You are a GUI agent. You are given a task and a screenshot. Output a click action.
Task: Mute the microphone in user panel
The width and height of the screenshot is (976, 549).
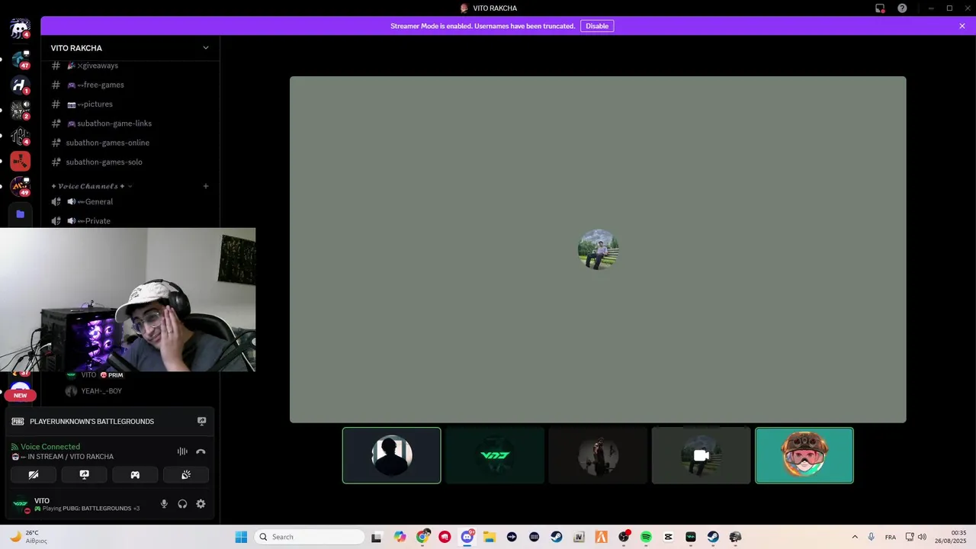pos(164,504)
